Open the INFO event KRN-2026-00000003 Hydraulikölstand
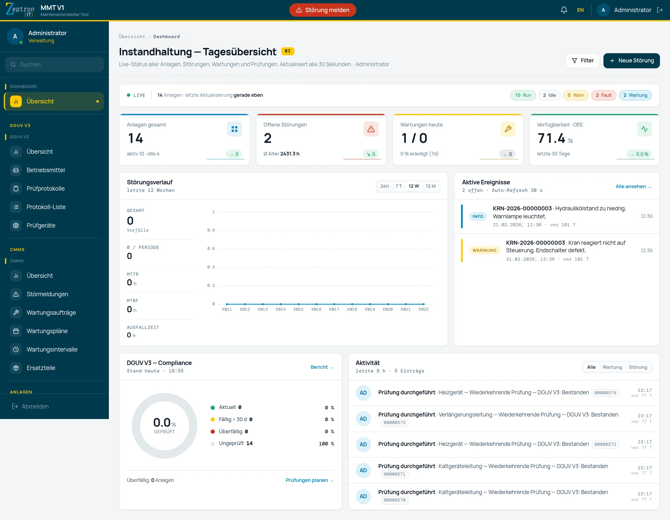The width and height of the screenshot is (670, 520). [557, 217]
